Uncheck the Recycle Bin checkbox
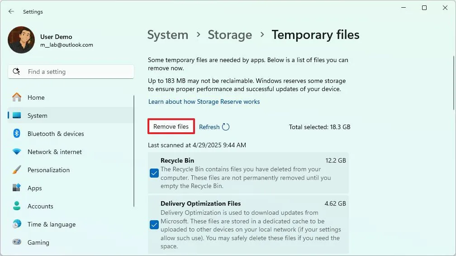Screen dimensions: 456x256 154,173
